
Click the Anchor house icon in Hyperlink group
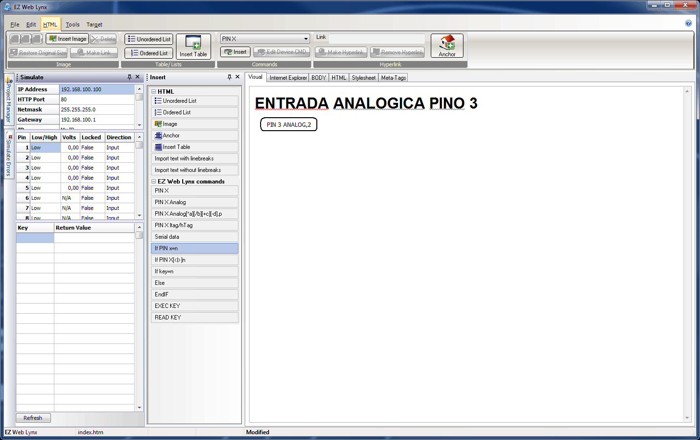(x=447, y=46)
